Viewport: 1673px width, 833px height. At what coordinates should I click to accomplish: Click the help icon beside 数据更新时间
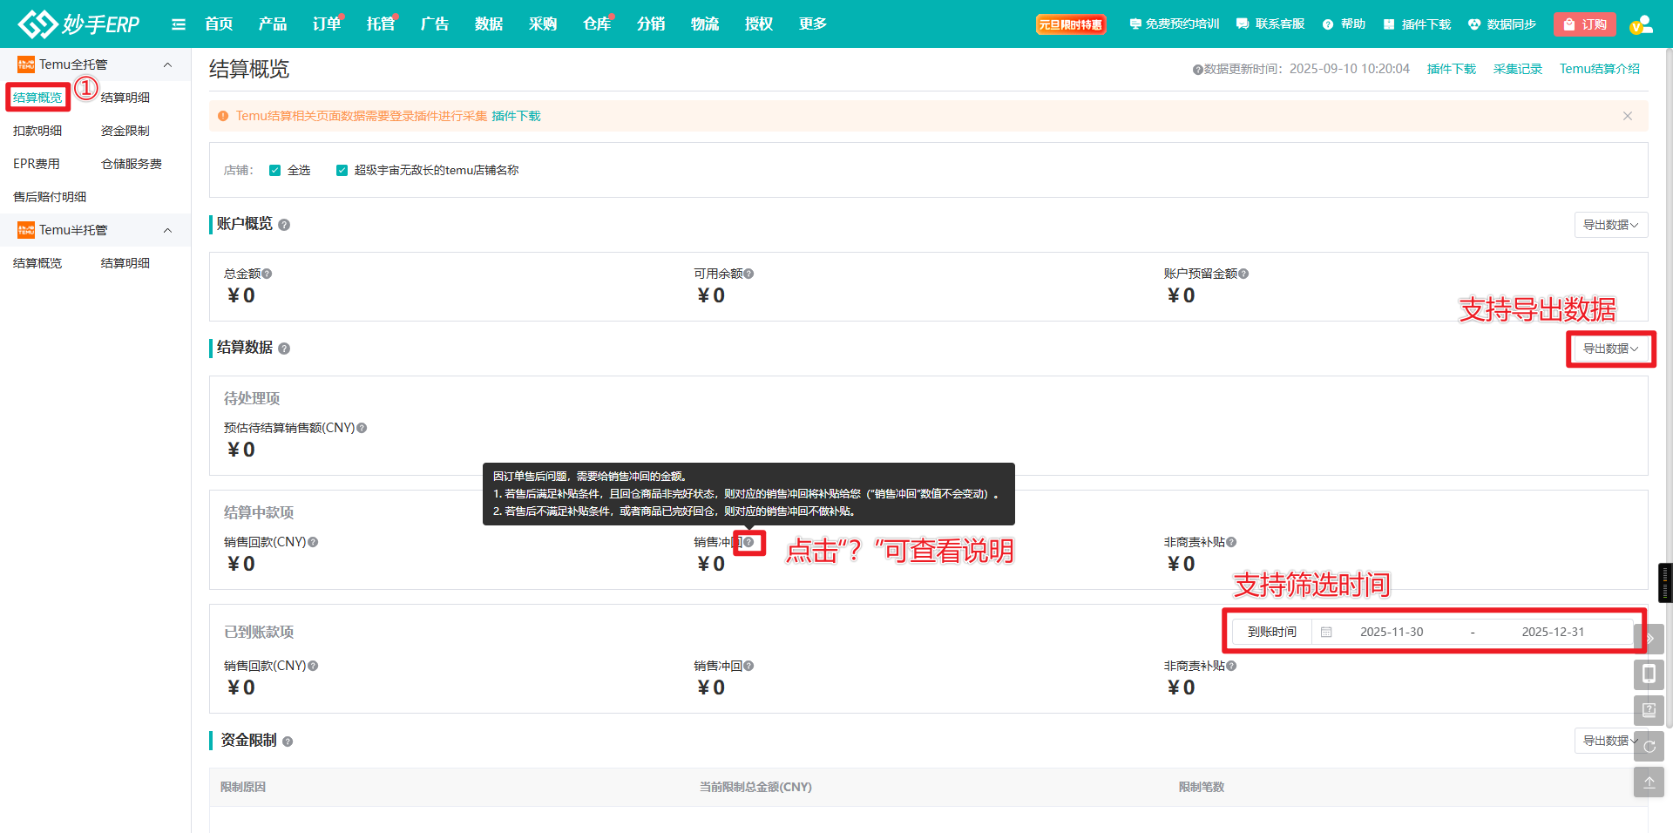(x=1197, y=70)
